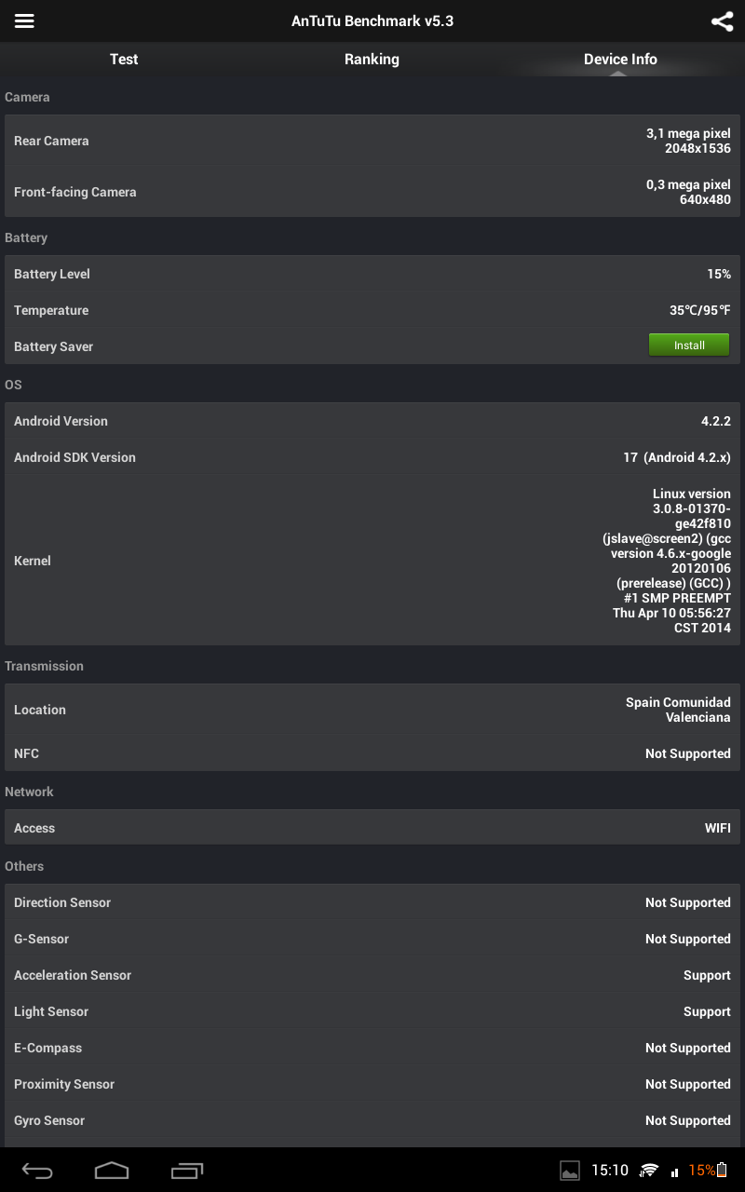Tap the Wi-Fi status icon
The image size is (745, 1192).
pos(649,1171)
